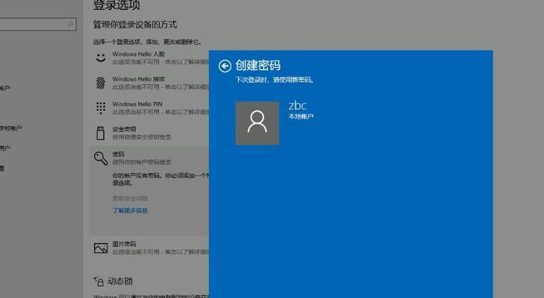
Task: Select the 密码 option heading
Action: click(119, 154)
